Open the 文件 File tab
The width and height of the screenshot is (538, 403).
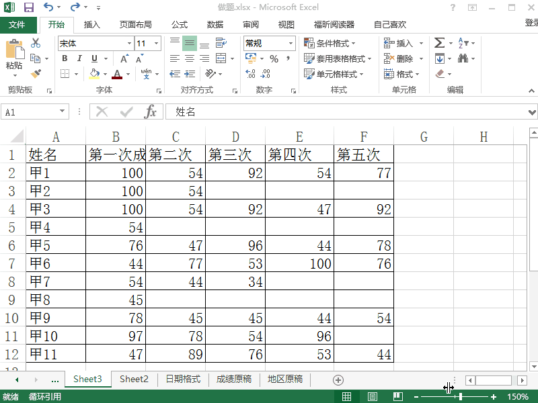(x=17, y=25)
